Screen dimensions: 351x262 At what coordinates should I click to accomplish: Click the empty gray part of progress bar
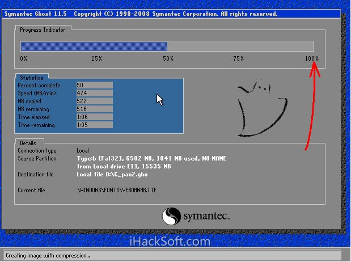click(x=240, y=47)
